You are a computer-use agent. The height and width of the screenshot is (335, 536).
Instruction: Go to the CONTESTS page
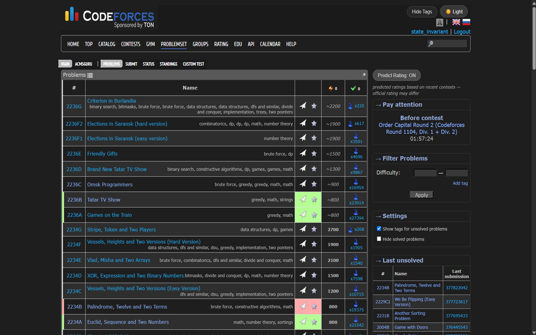[131, 44]
